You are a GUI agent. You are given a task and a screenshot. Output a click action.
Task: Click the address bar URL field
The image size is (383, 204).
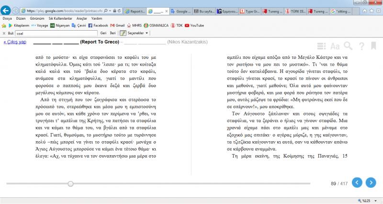coord(64,11)
